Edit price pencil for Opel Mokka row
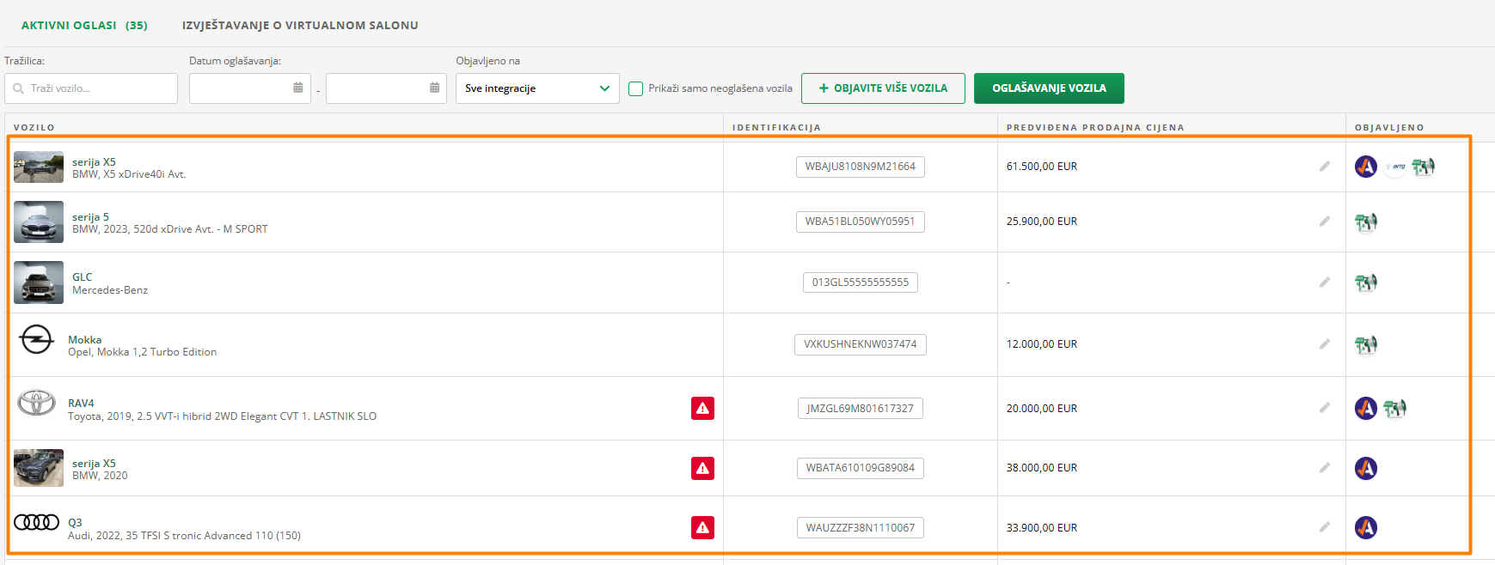Viewport: 1495px width, 565px height. coord(1325,344)
